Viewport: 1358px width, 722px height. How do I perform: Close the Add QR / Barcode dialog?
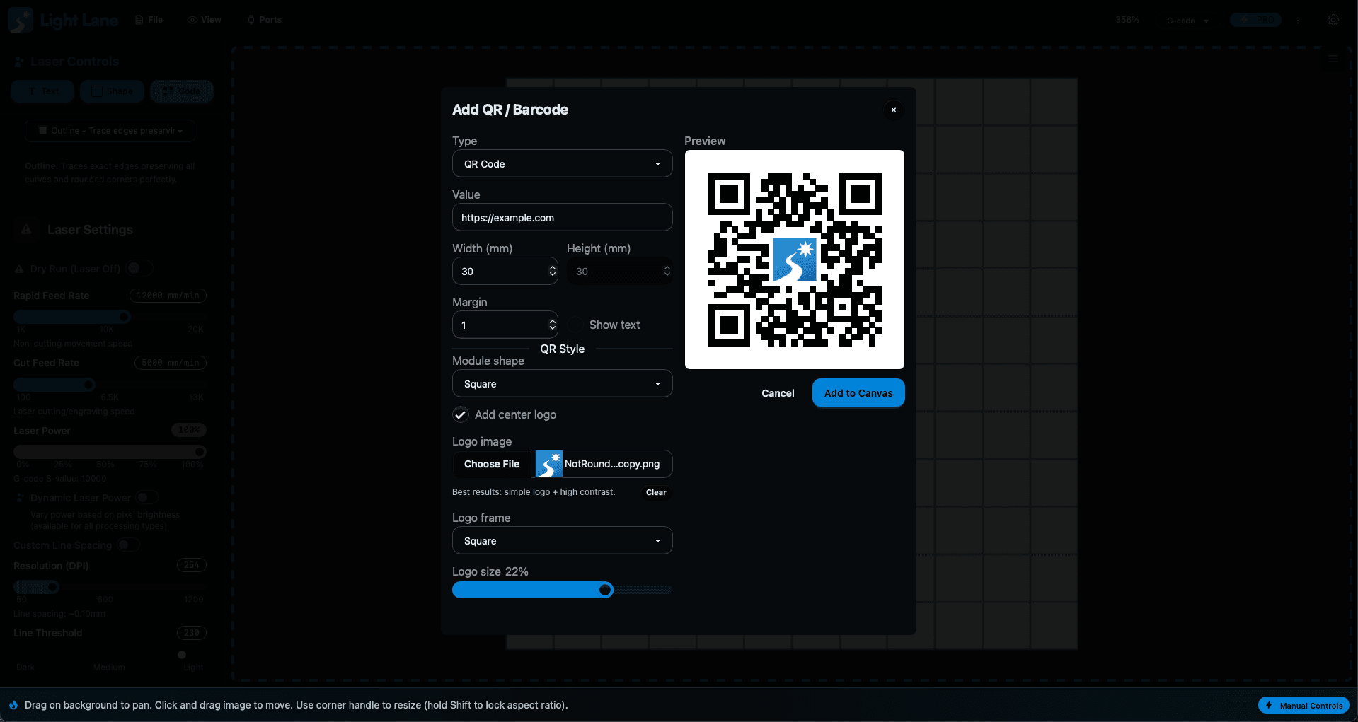[x=893, y=110]
